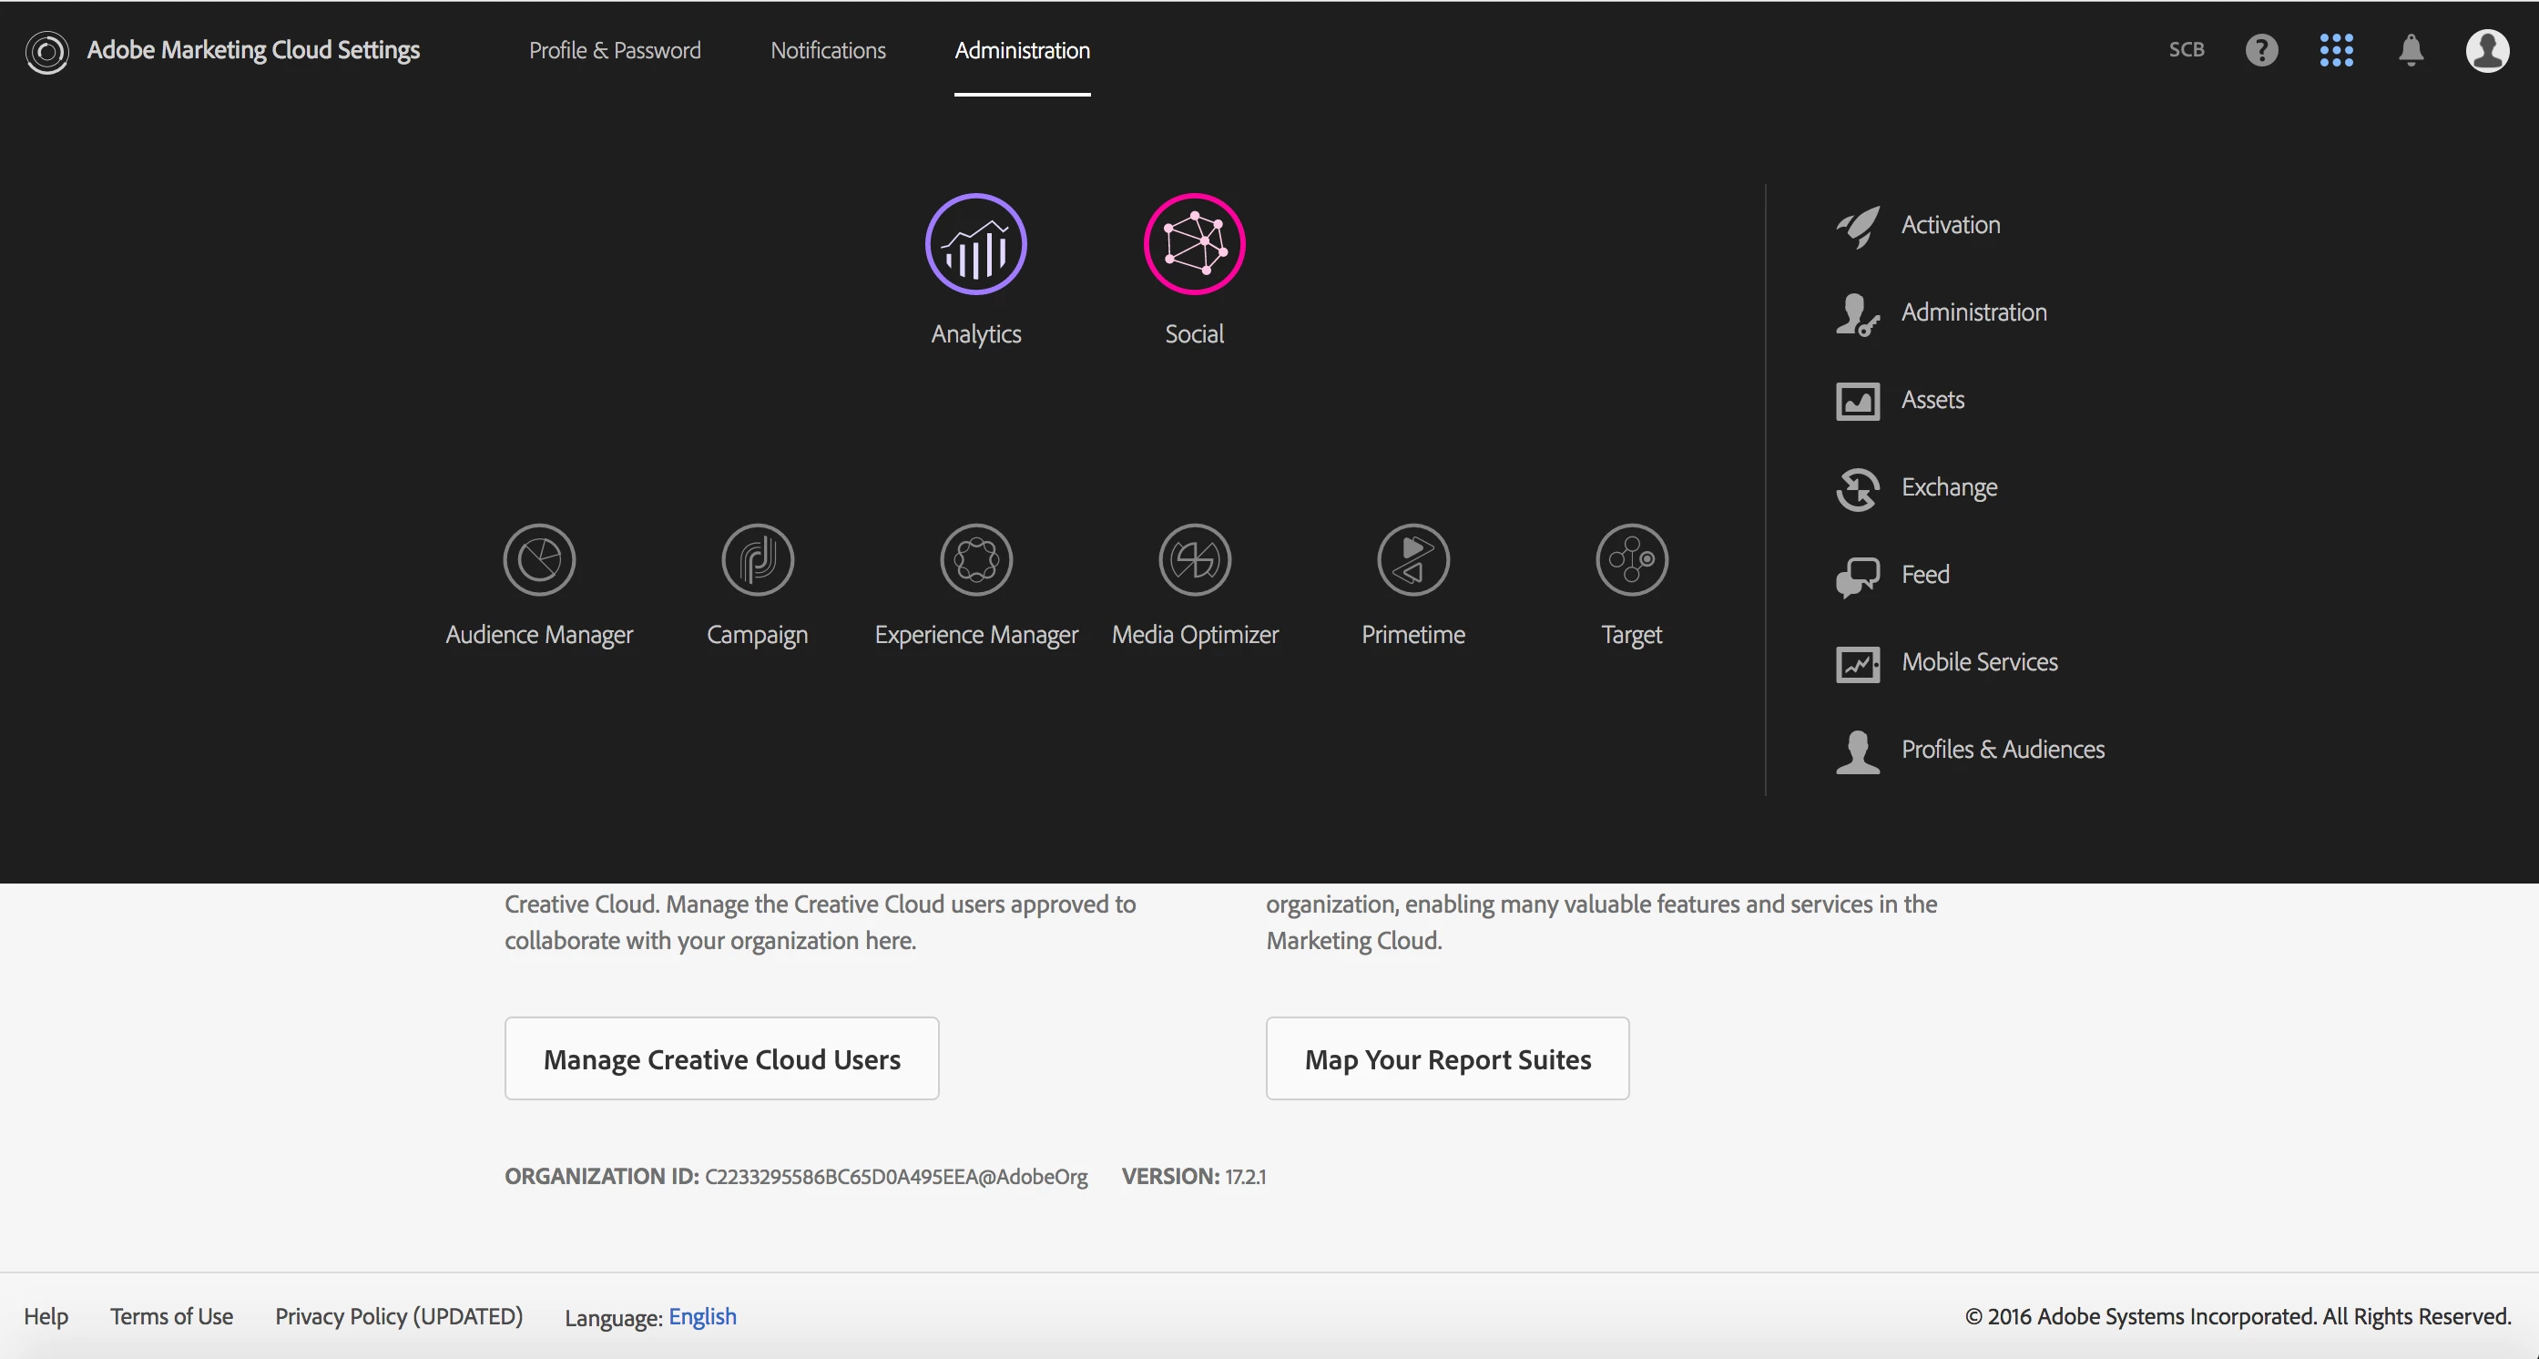This screenshot has height=1359, width=2539.
Task: Click Map Your Report Suites button
Action: [x=1447, y=1058]
